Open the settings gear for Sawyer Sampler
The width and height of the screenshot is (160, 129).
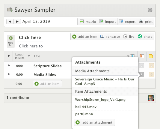point(150,10)
